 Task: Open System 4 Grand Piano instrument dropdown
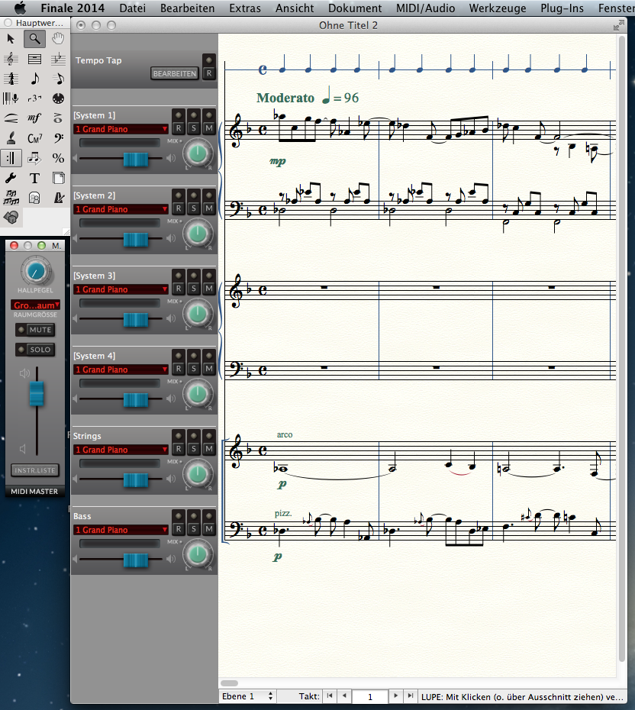point(121,370)
